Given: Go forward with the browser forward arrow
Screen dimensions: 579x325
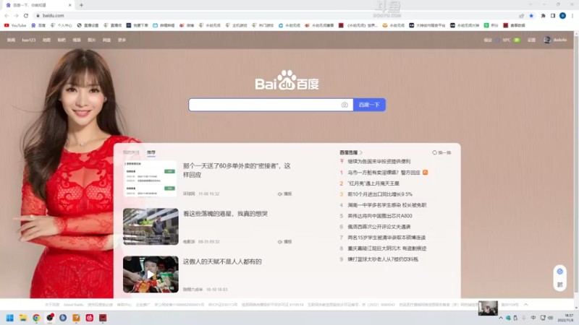Looking at the screenshot, I should coord(16,15).
